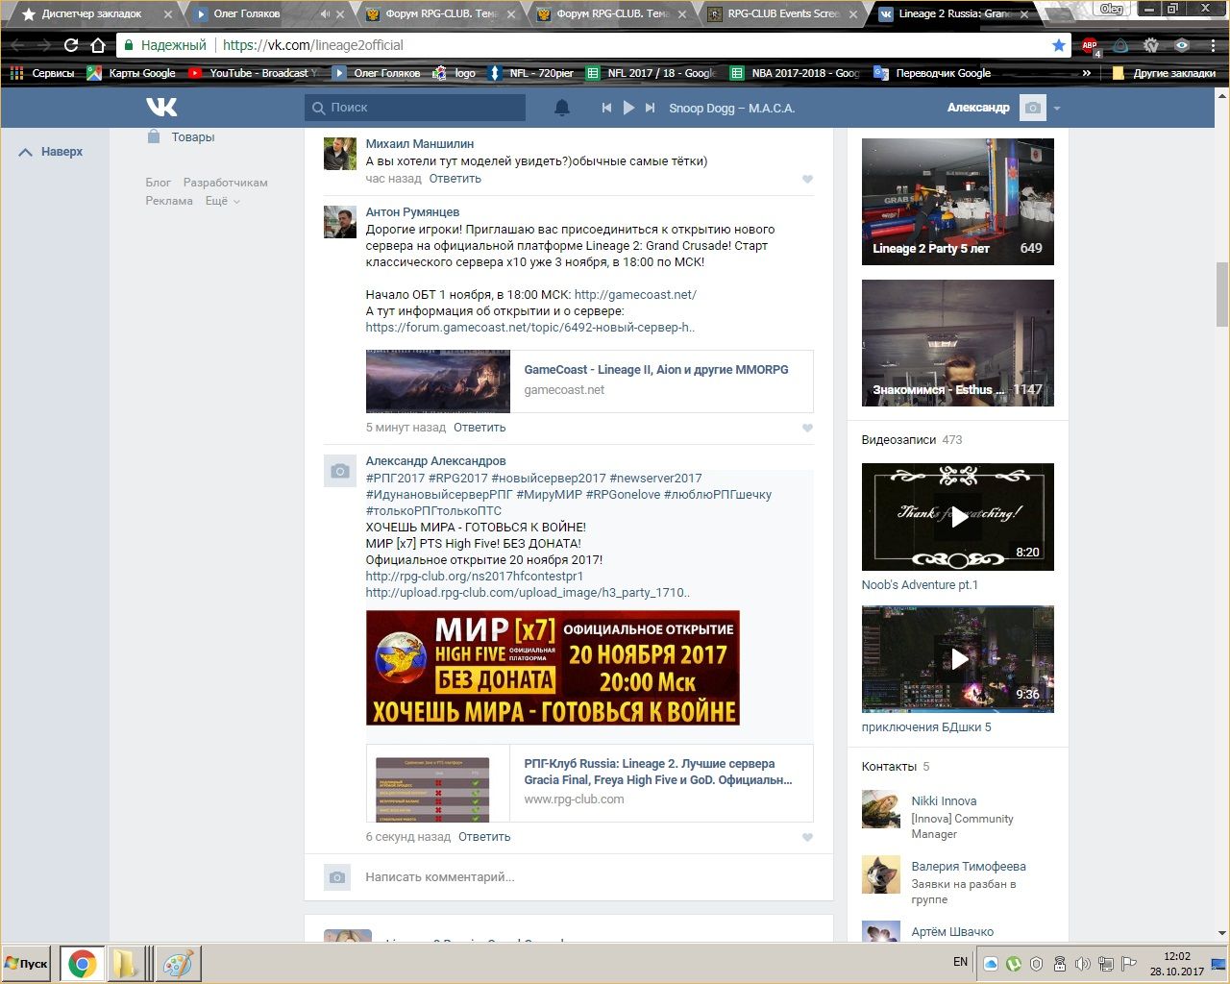
Task: Open the notifications bell icon
Action: pyautogui.click(x=562, y=108)
